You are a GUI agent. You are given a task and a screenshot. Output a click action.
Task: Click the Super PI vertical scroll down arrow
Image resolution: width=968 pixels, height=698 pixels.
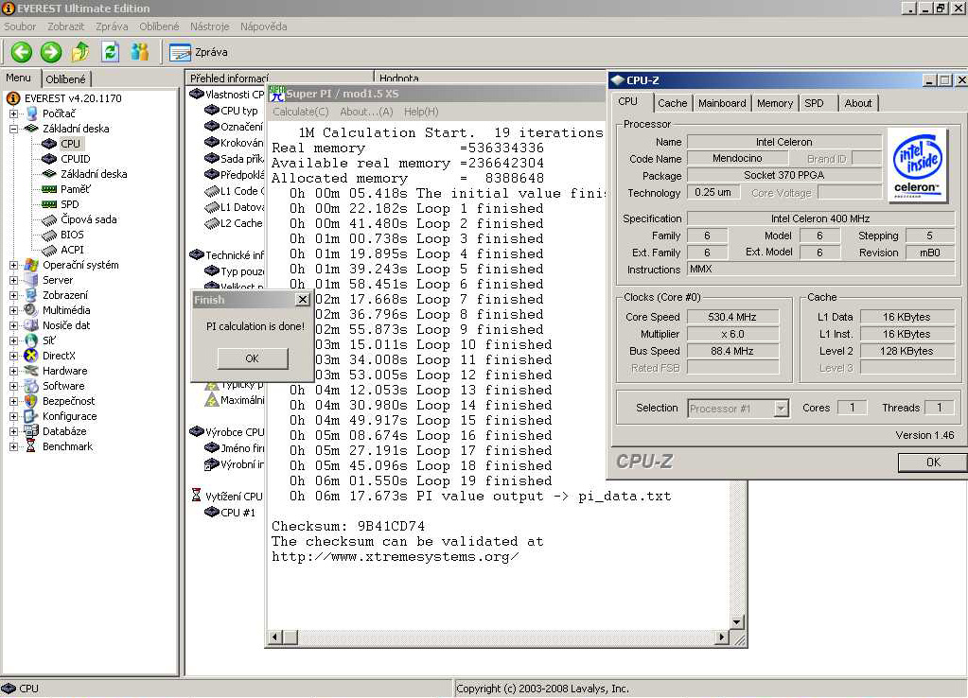(x=736, y=621)
